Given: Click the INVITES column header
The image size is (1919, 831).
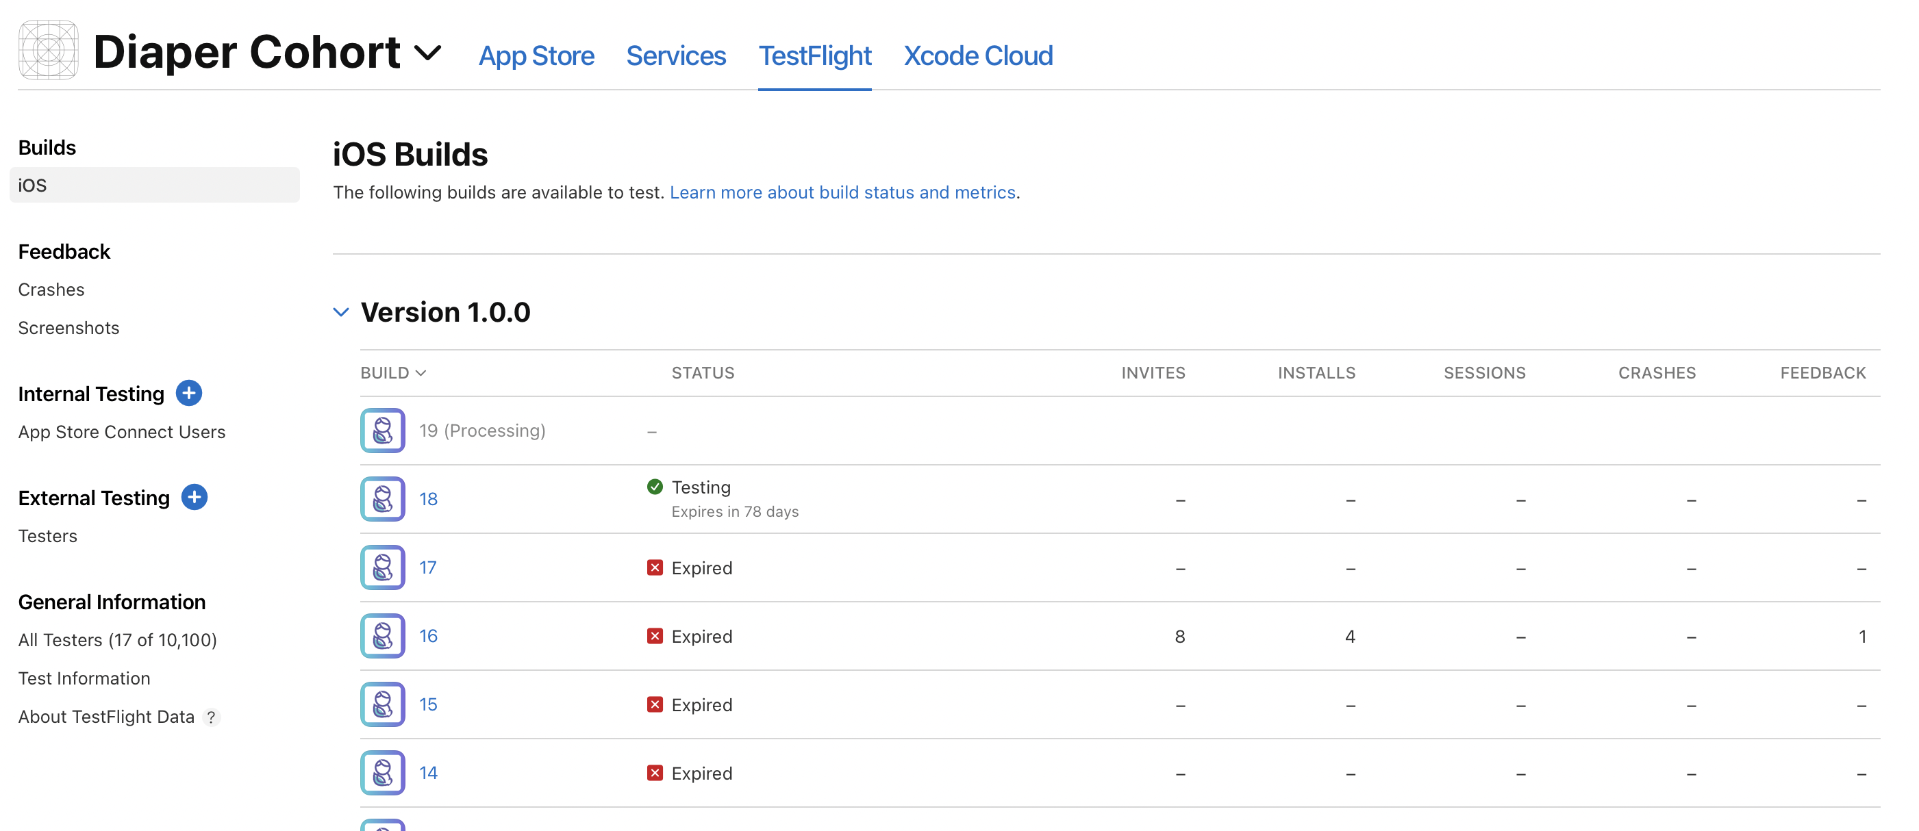Looking at the screenshot, I should tap(1153, 373).
